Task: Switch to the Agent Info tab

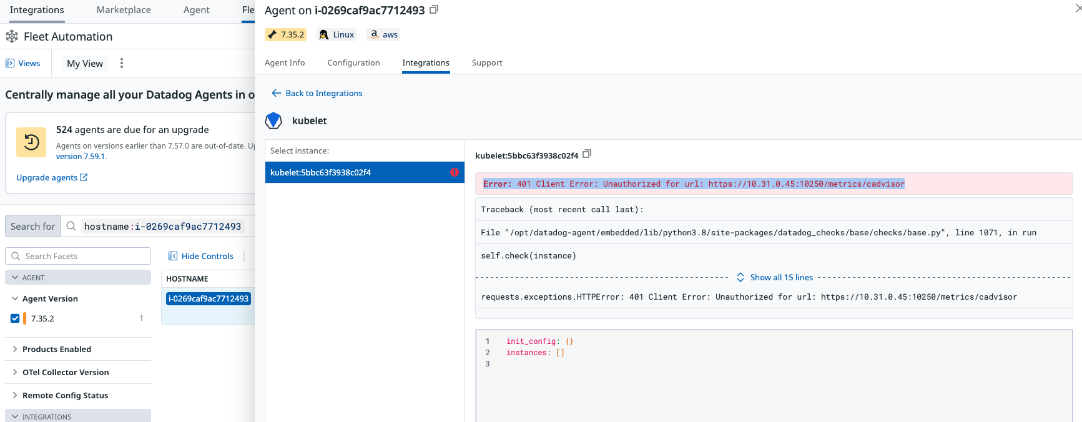Action: [x=285, y=62]
